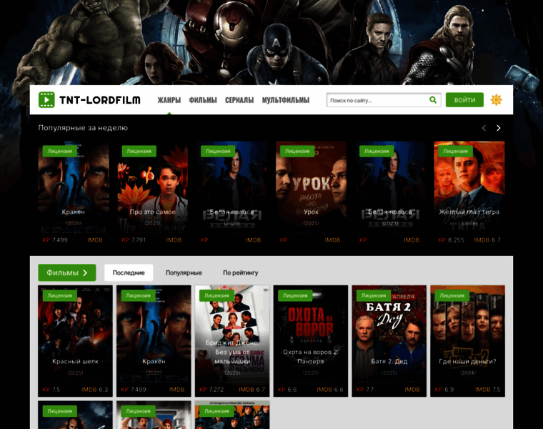Open the Мультфильмы navigation item
Screen dimensions: 543x429
pyautogui.click(x=286, y=100)
